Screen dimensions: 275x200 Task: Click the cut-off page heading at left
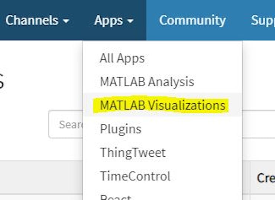point(2,82)
